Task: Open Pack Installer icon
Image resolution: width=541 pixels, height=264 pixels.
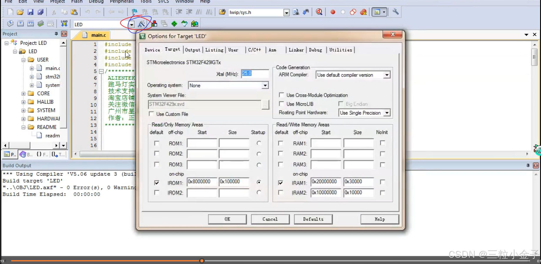Action: point(195,24)
